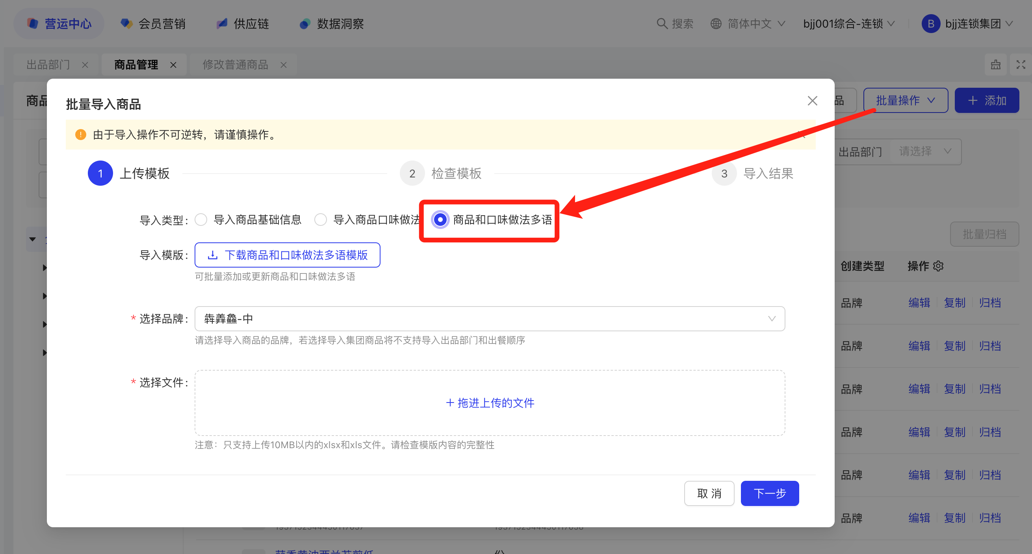Expand the 批量操作 dropdown button

point(905,100)
